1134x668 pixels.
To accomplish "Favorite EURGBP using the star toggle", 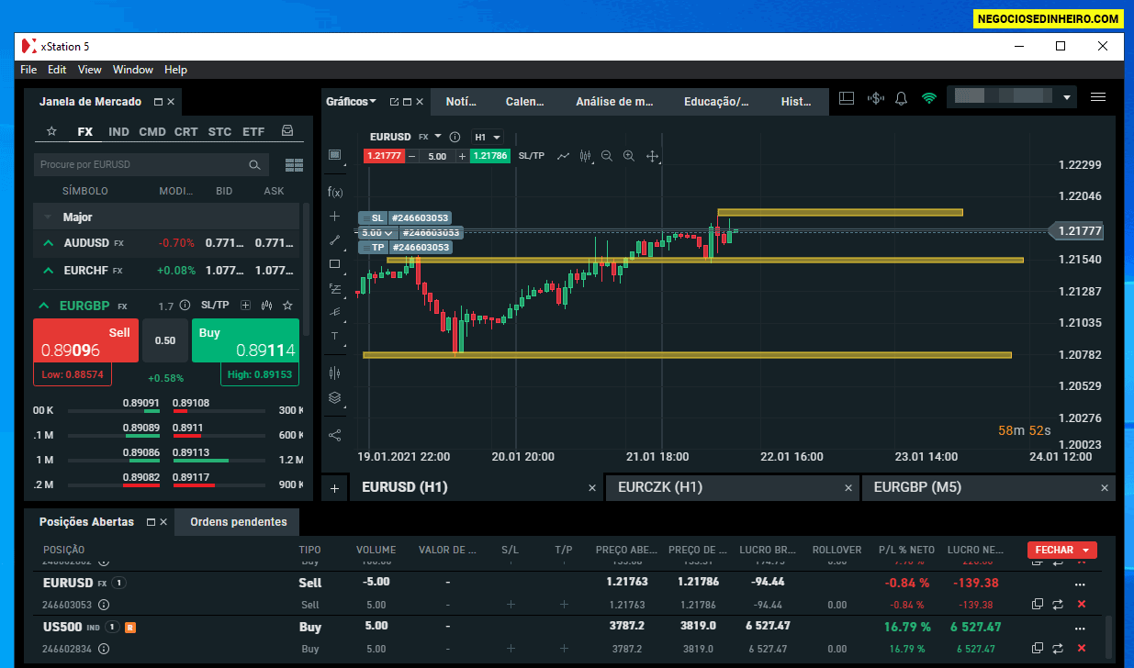I will [x=287, y=304].
